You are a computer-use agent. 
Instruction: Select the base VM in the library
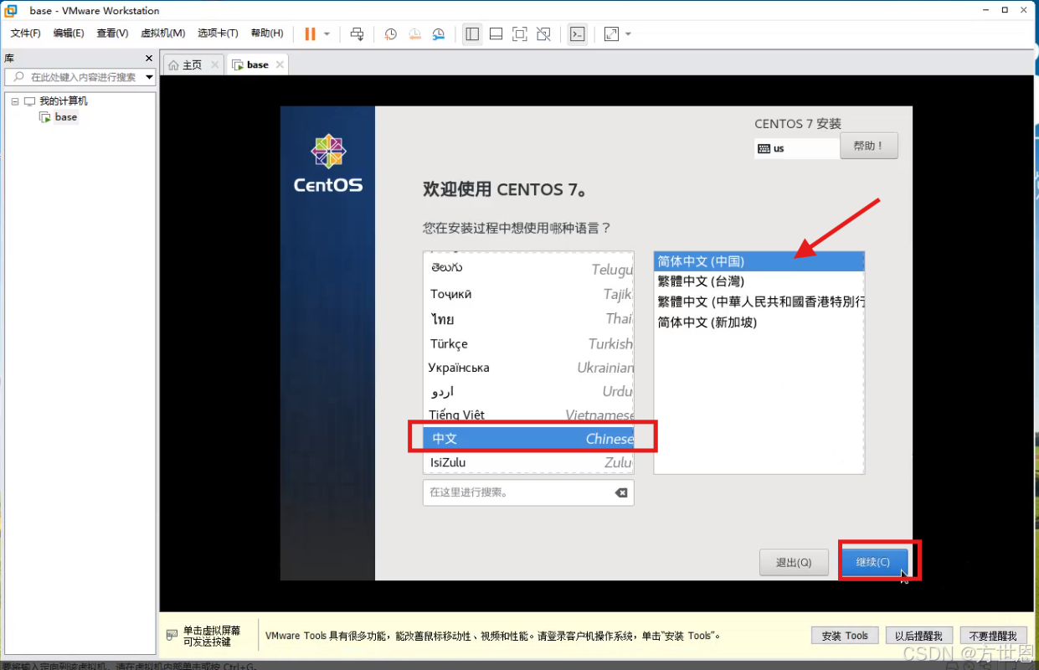pos(65,117)
